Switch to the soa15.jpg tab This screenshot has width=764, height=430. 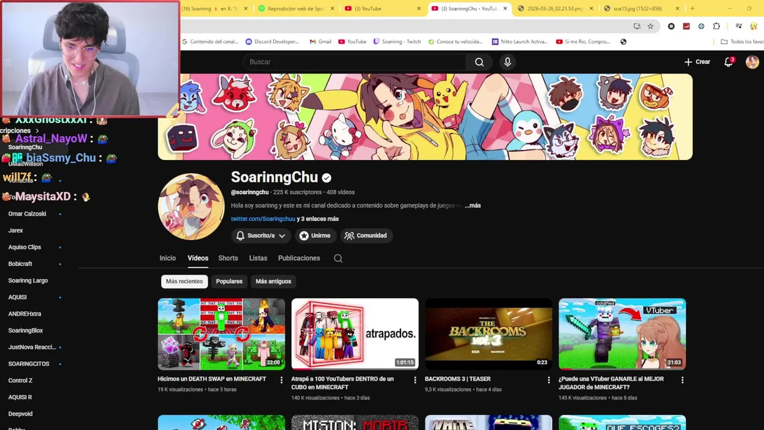coord(637,9)
